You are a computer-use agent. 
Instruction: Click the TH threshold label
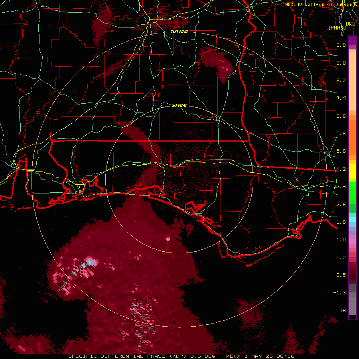point(343,311)
